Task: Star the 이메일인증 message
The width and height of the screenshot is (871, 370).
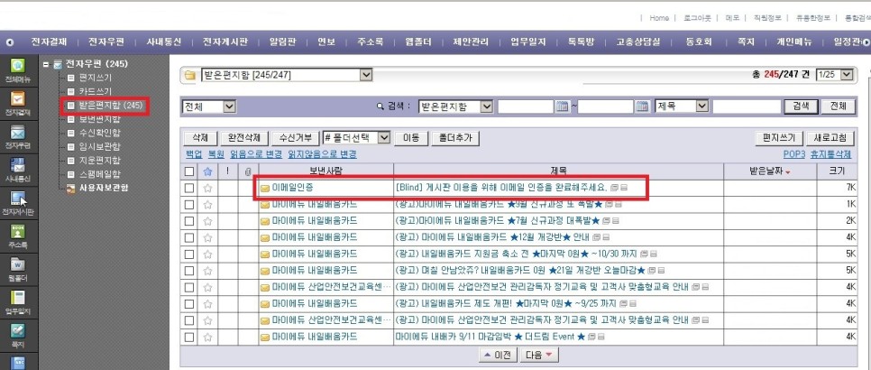Action: (x=207, y=188)
